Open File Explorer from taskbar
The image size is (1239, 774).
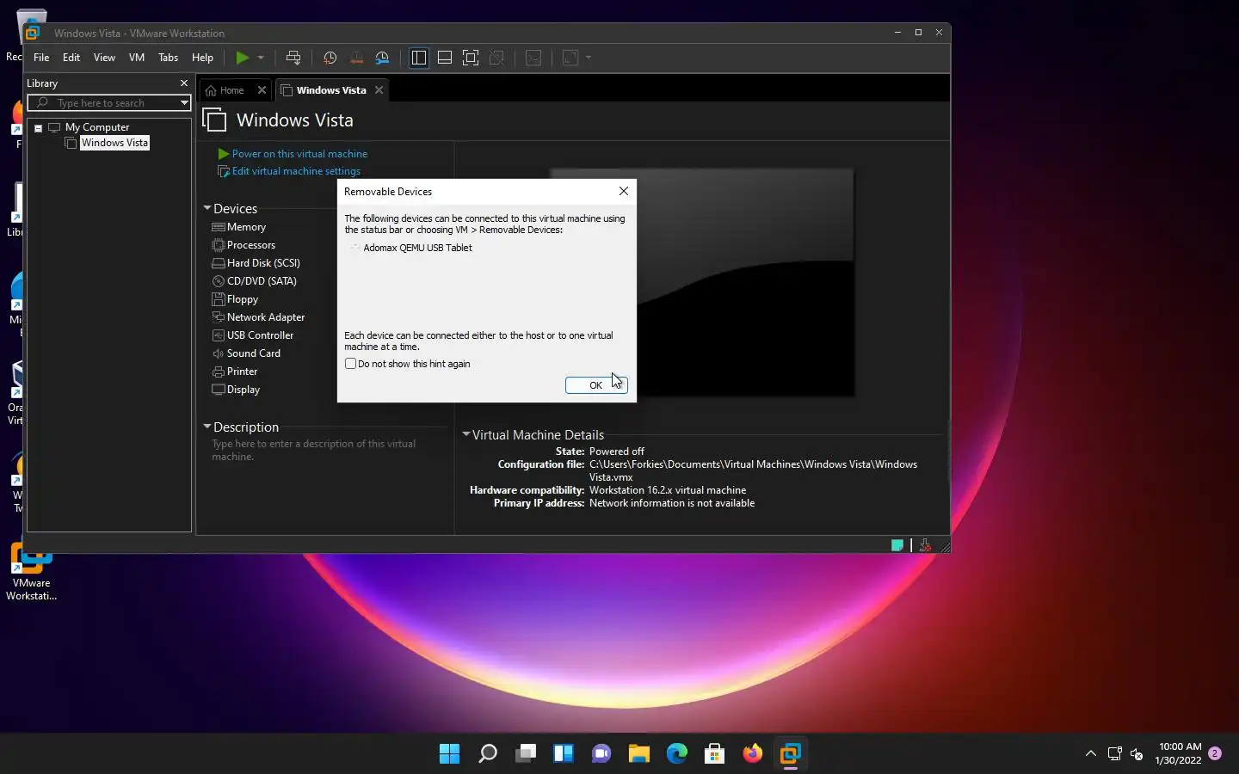click(x=639, y=754)
